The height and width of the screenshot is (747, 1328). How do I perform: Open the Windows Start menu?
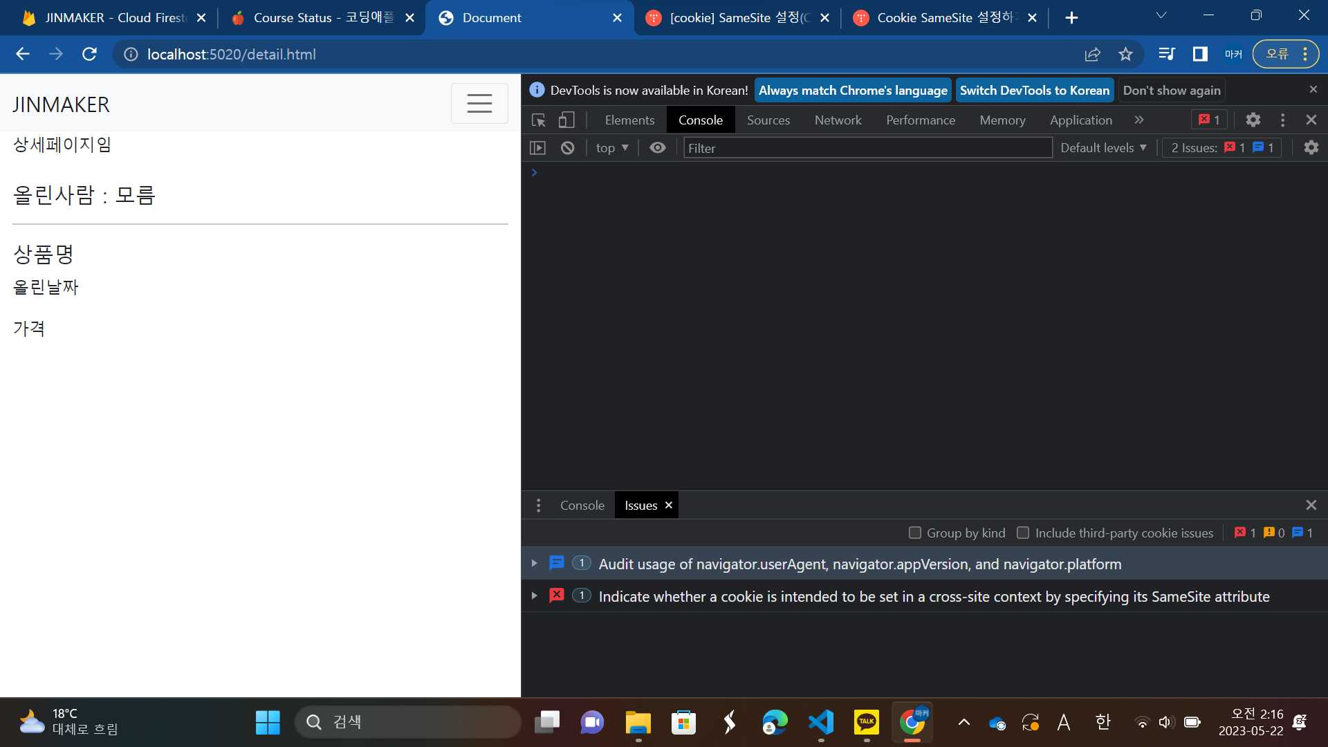click(x=268, y=722)
